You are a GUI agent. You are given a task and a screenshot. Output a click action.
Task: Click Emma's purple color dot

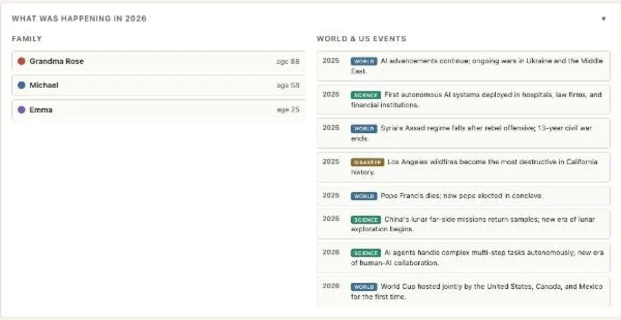21,110
